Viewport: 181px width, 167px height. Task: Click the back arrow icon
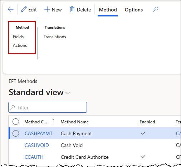point(11,9)
